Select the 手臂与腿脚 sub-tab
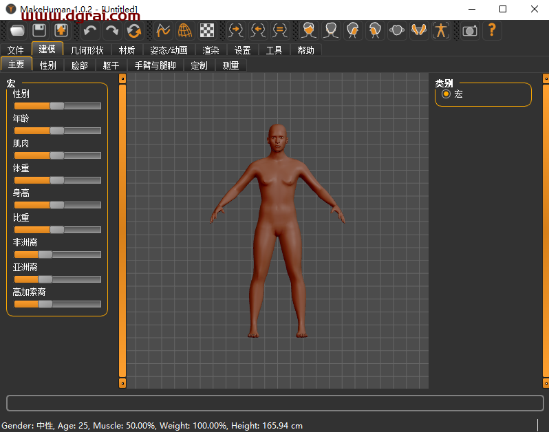The image size is (549, 432). point(155,65)
